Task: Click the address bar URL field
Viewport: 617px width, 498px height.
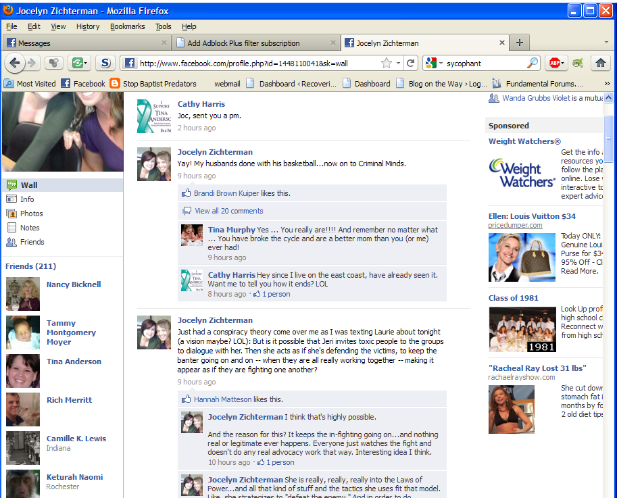Action: 257,64
